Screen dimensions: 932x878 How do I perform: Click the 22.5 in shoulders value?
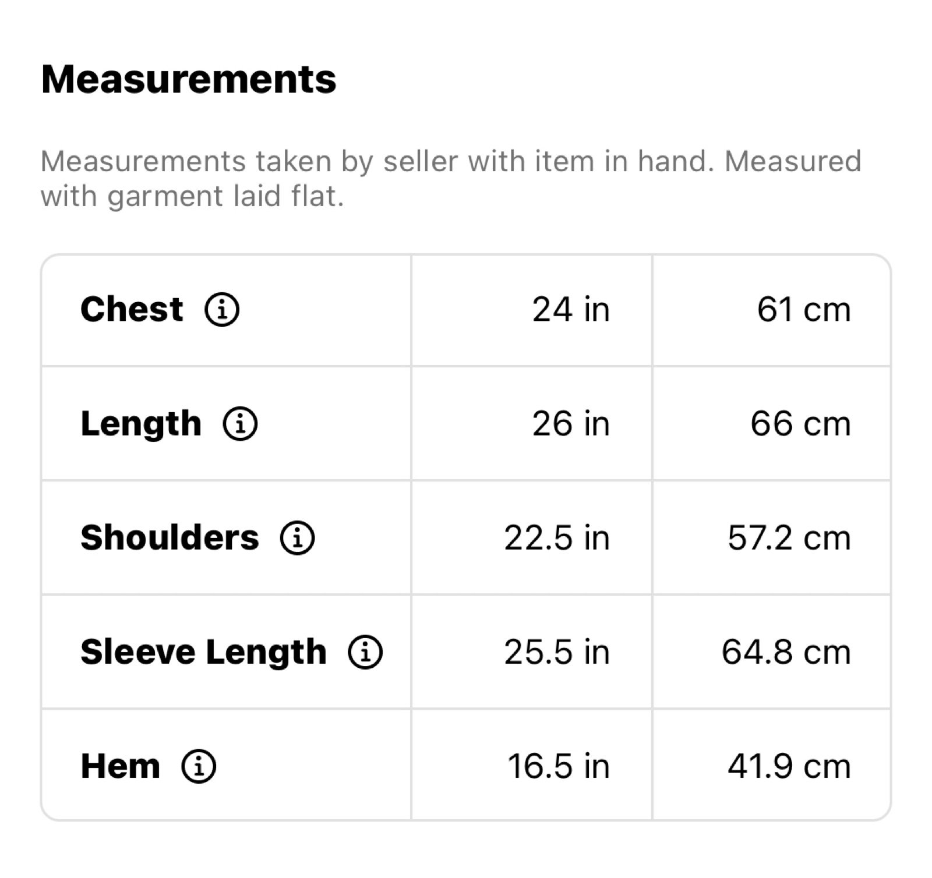tap(557, 537)
